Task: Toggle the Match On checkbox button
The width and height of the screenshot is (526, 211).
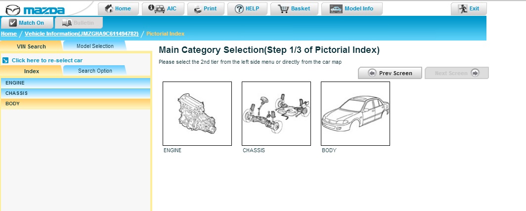Action: click(x=27, y=23)
